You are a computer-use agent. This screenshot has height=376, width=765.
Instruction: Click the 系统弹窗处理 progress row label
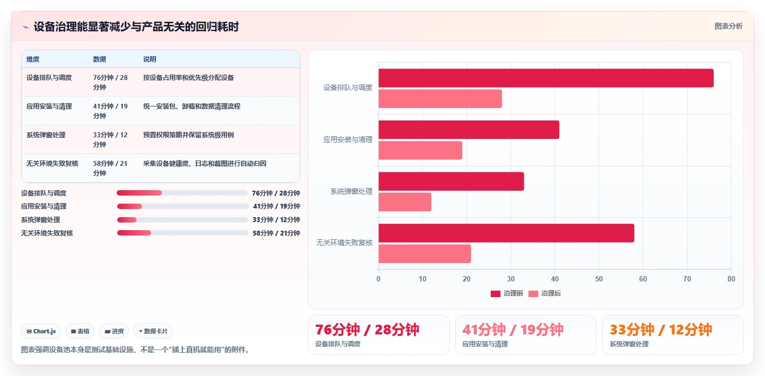coord(40,220)
